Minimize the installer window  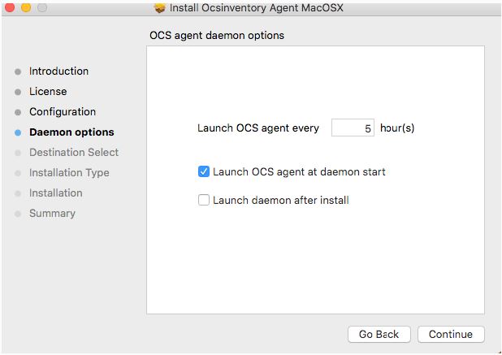pos(25,8)
